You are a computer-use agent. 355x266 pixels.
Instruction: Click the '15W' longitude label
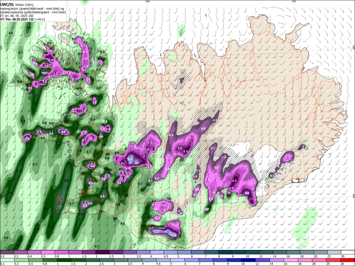click(294, 1)
